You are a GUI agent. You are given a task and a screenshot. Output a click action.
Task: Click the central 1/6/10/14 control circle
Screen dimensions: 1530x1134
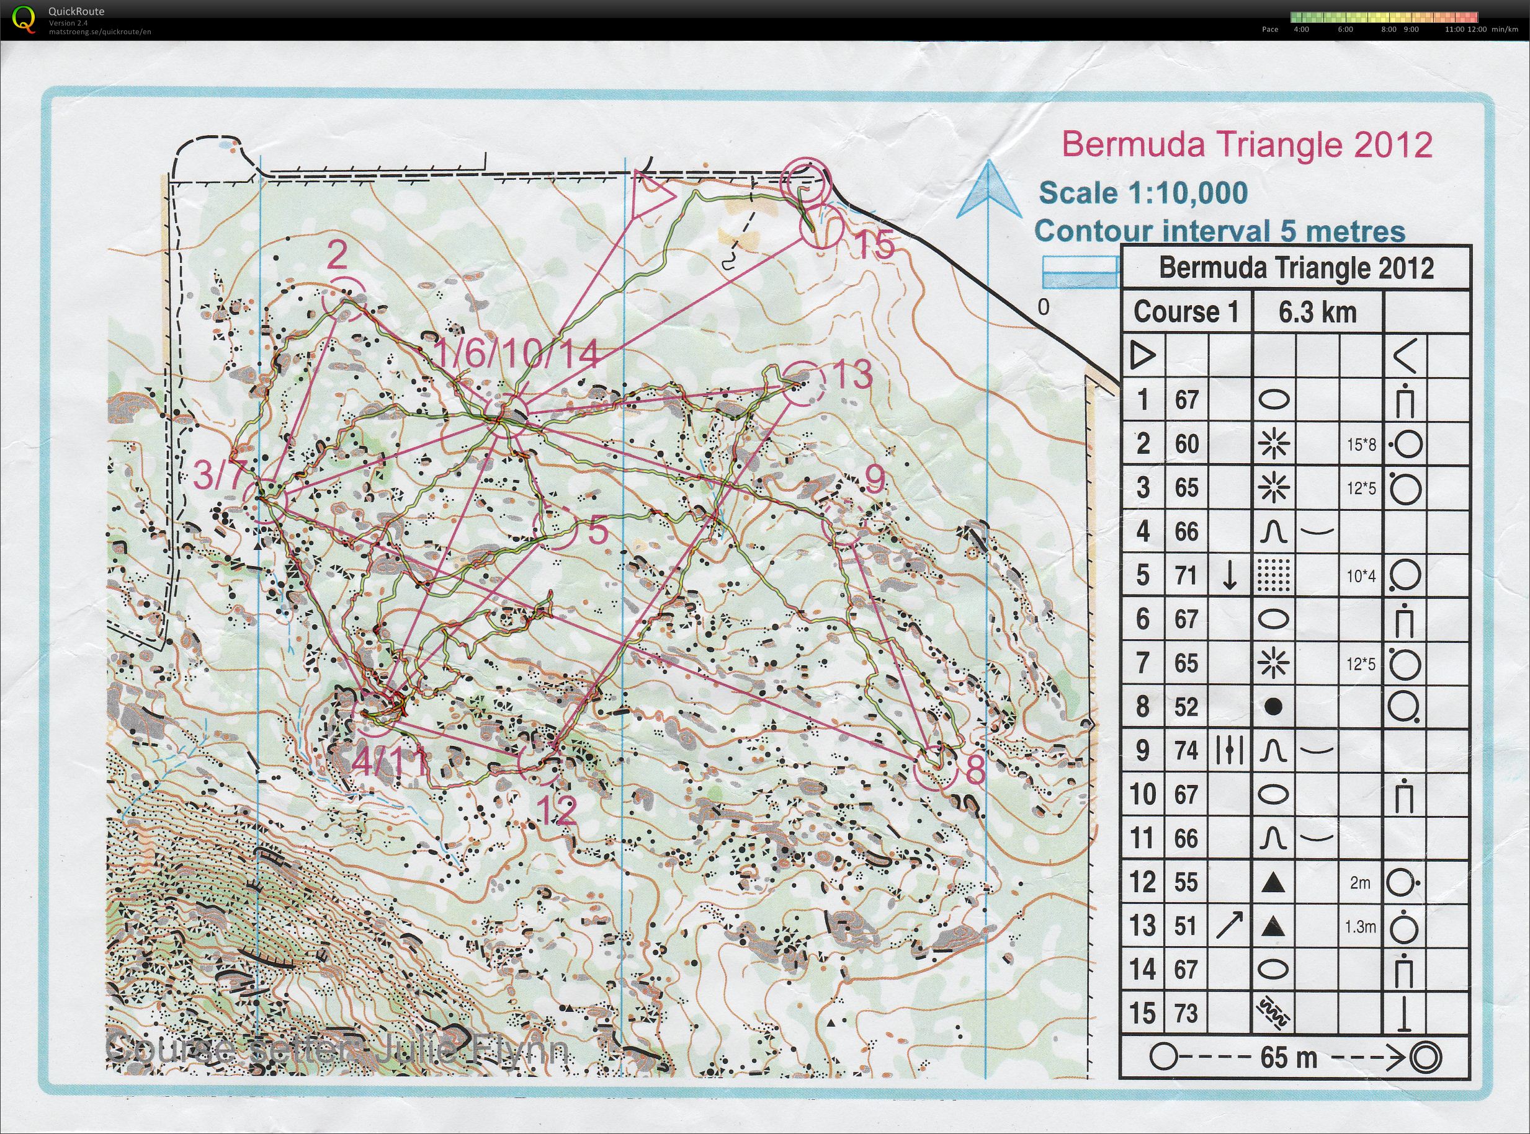(507, 415)
